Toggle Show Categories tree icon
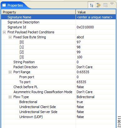This screenshot has width=121, height=128. tap(91, 5)
